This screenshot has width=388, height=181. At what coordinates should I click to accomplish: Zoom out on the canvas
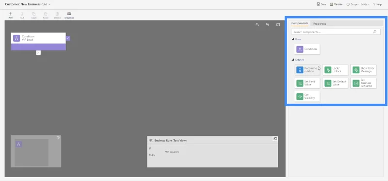pyautogui.click(x=258, y=25)
